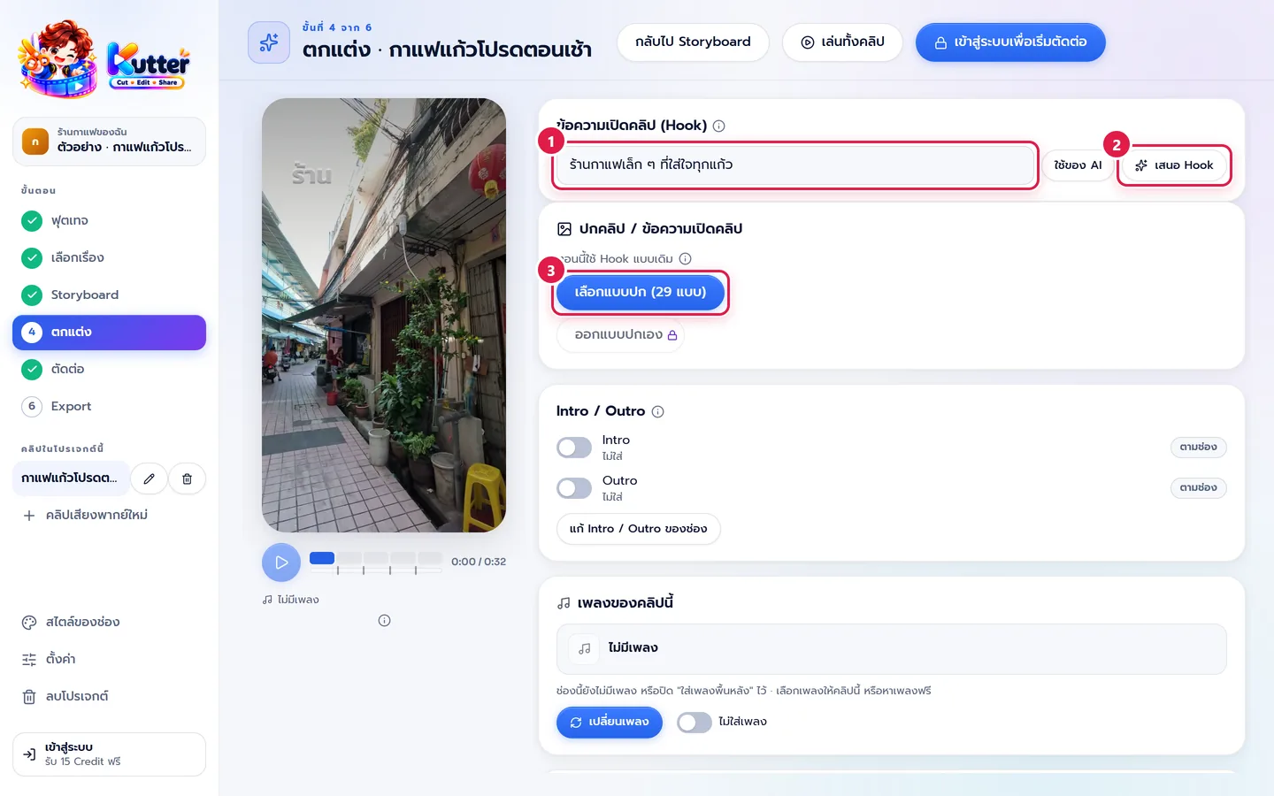Click the Kutter logo in the sidebar
The width and height of the screenshot is (1274, 796).
pos(104,60)
